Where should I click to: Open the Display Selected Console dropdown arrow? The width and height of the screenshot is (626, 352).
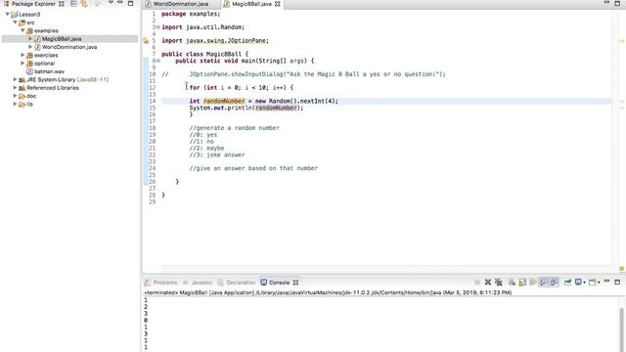click(585, 283)
